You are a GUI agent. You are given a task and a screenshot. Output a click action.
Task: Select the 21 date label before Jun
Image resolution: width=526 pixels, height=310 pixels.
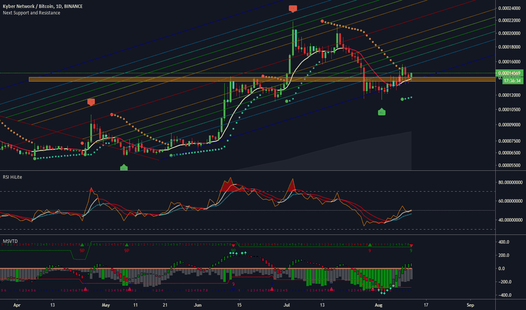coord(165,305)
